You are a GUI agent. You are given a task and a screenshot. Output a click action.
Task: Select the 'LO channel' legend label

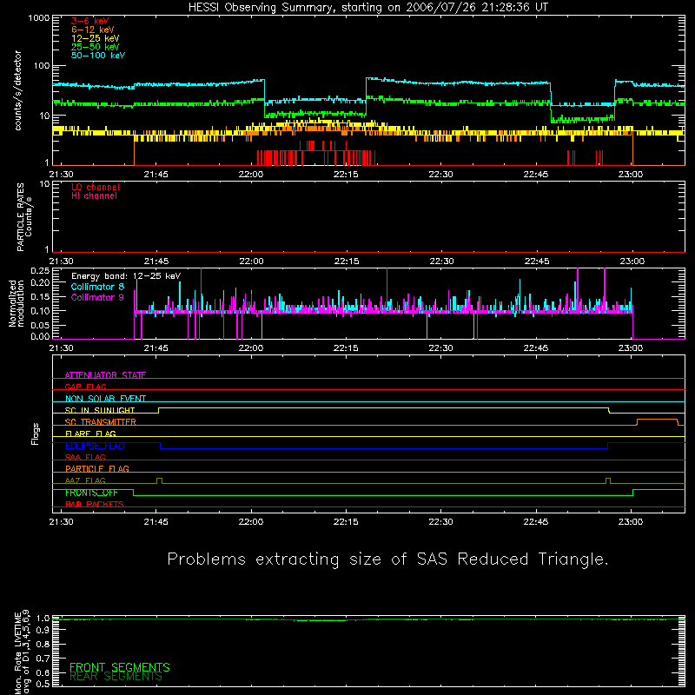pos(96,187)
